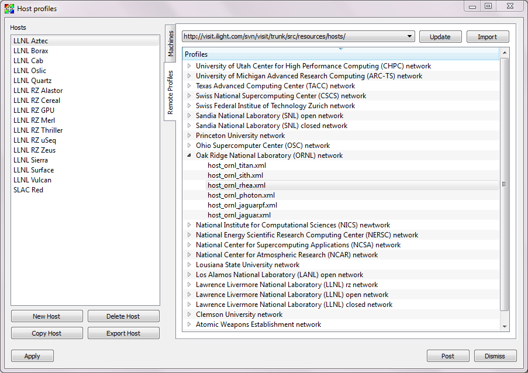Select host LLNL Quartz
This screenshot has width=528, height=373.
[85, 81]
